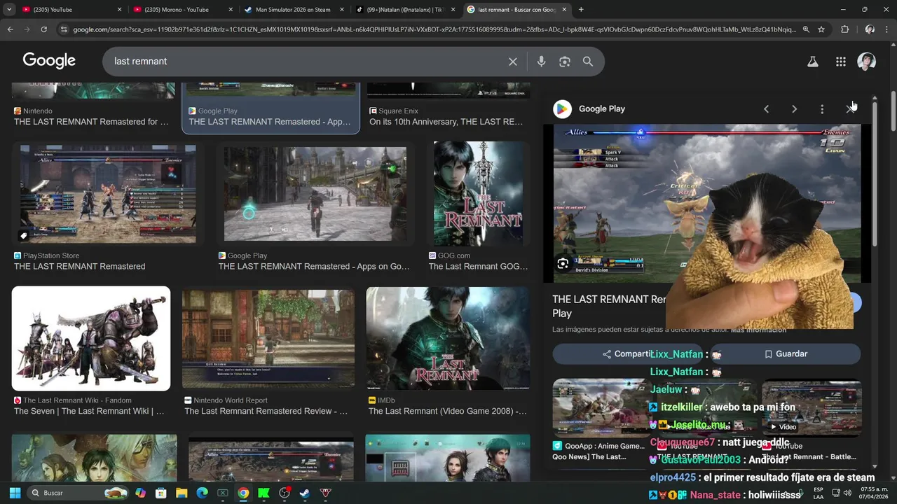Open File Explorer from the taskbar

pyautogui.click(x=182, y=493)
